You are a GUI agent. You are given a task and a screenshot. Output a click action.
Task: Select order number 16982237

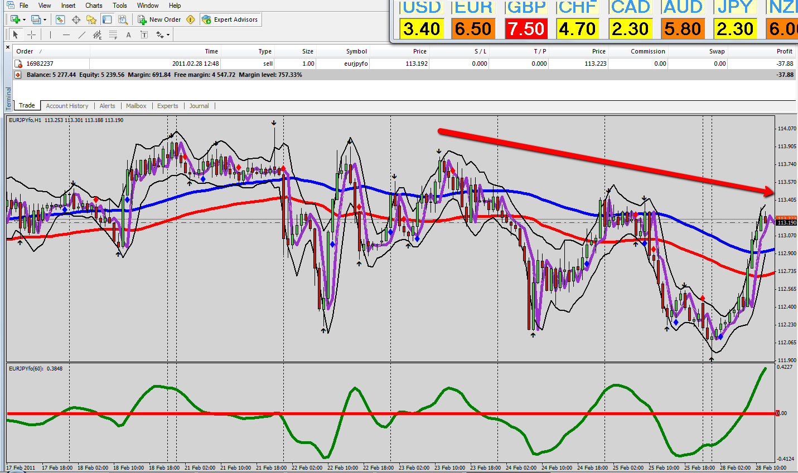pos(40,64)
